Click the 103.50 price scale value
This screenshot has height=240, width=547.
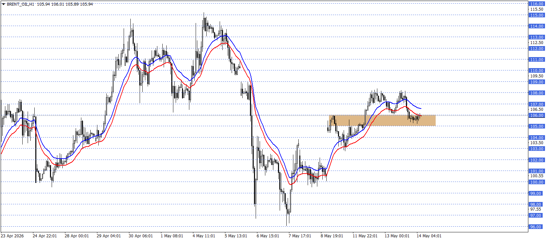537,143
